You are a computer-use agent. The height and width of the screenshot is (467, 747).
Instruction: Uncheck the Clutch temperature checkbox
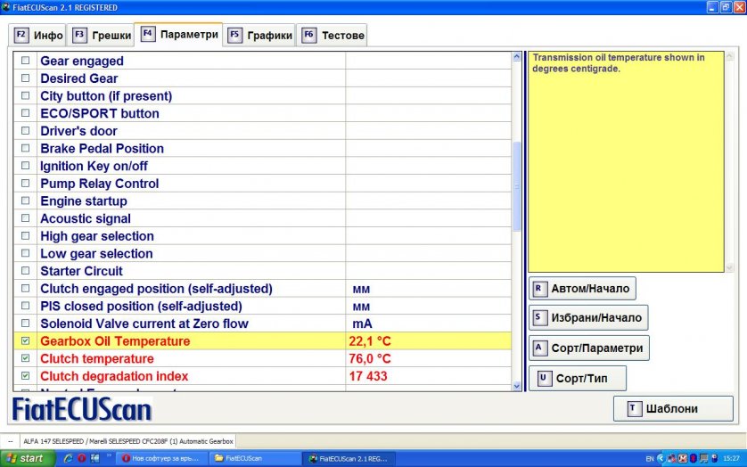coord(25,358)
